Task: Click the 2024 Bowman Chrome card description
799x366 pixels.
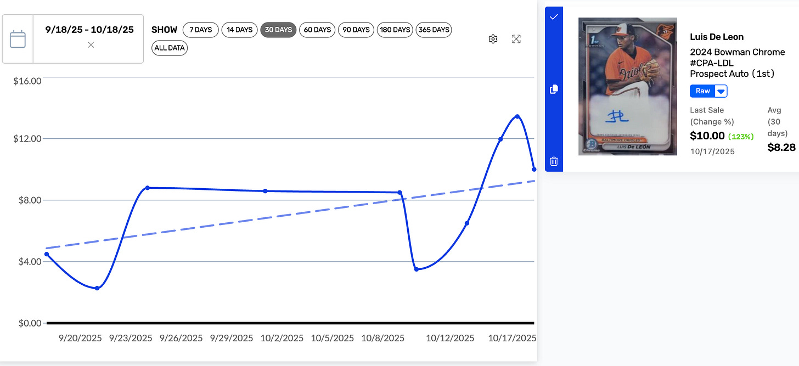Action: coord(738,63)
